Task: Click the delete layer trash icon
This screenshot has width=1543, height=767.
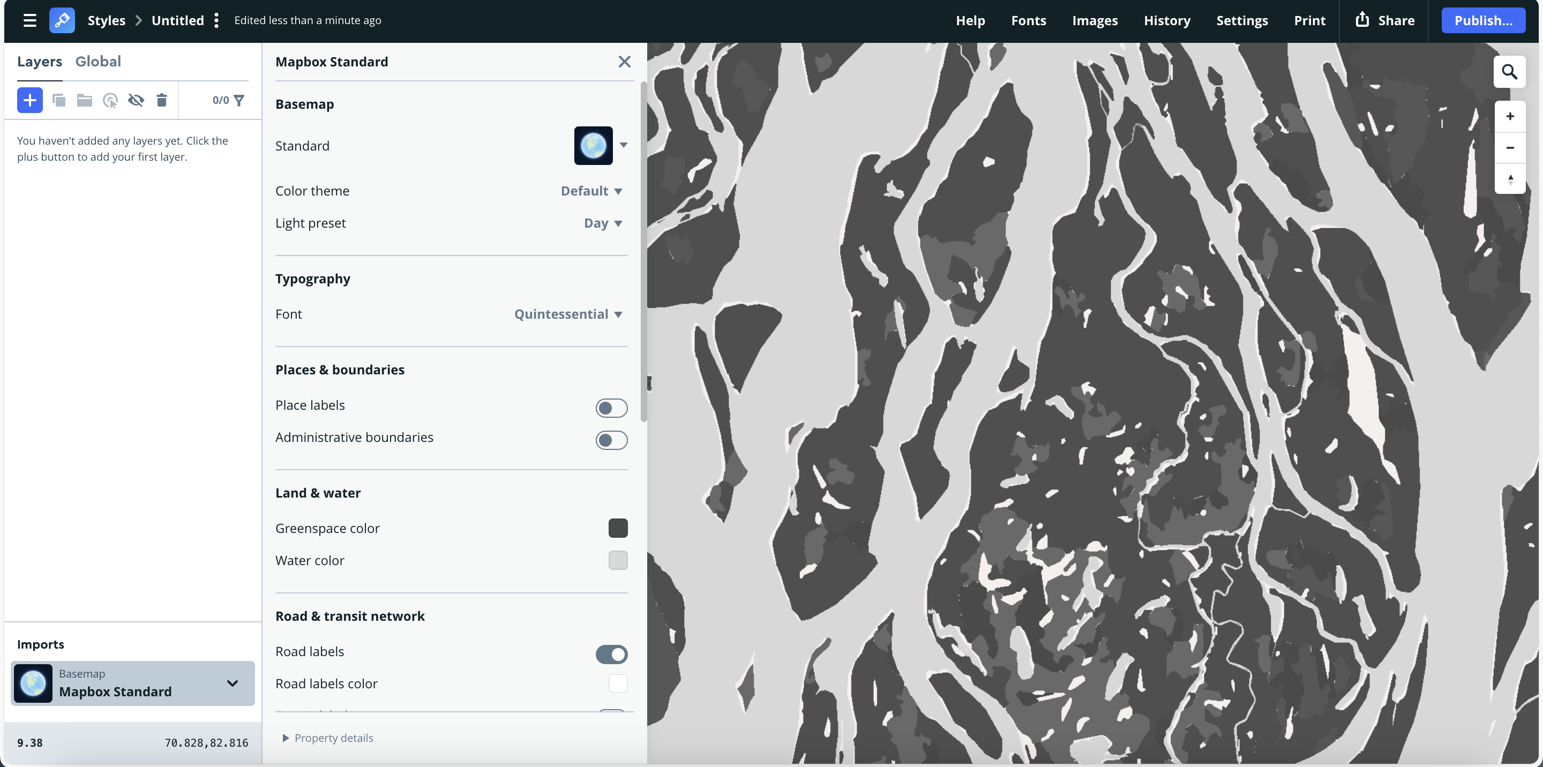Action: [x=161, y=100]
